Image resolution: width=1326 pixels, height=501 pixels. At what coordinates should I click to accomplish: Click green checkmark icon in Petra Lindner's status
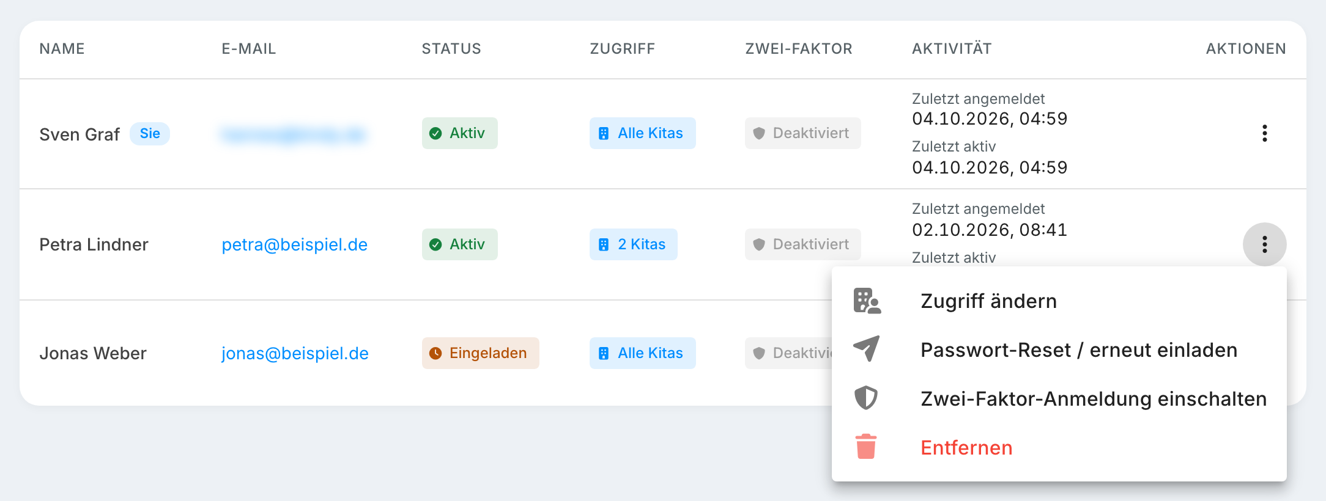pyautogui.click(x=435, y=244)
